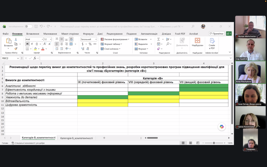Click the Sort and Filter icon
The width and height of the screenshot is (267, 167).
(168, 39)
